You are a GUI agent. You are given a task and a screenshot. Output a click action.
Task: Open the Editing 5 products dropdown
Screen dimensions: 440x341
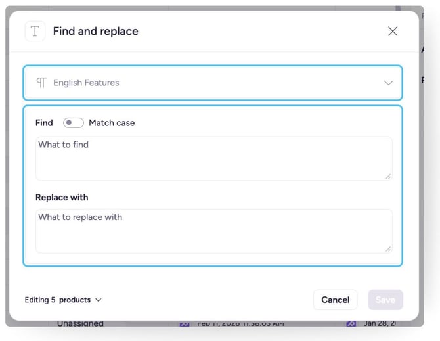(63, 300)
